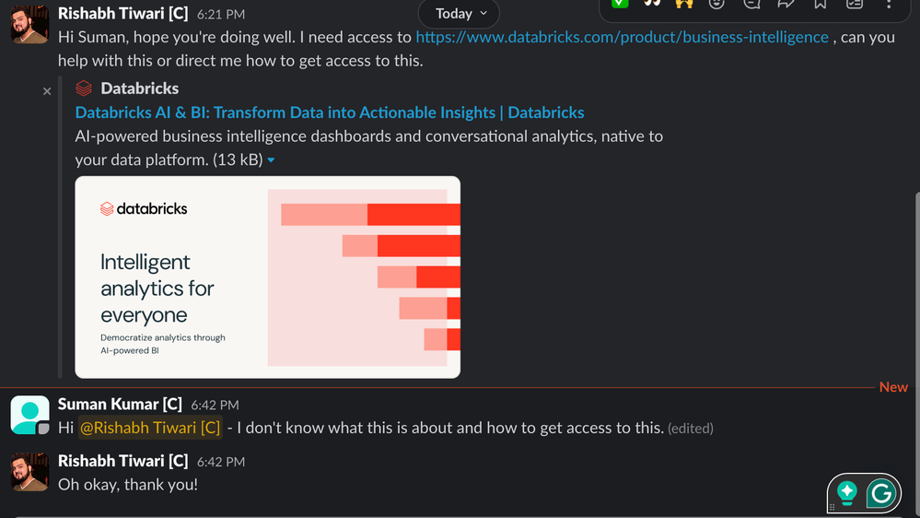This screenshot has height=518, width=920.
Task: Open Suman Kumar's profile avatar
Action: tap(29, 416)
